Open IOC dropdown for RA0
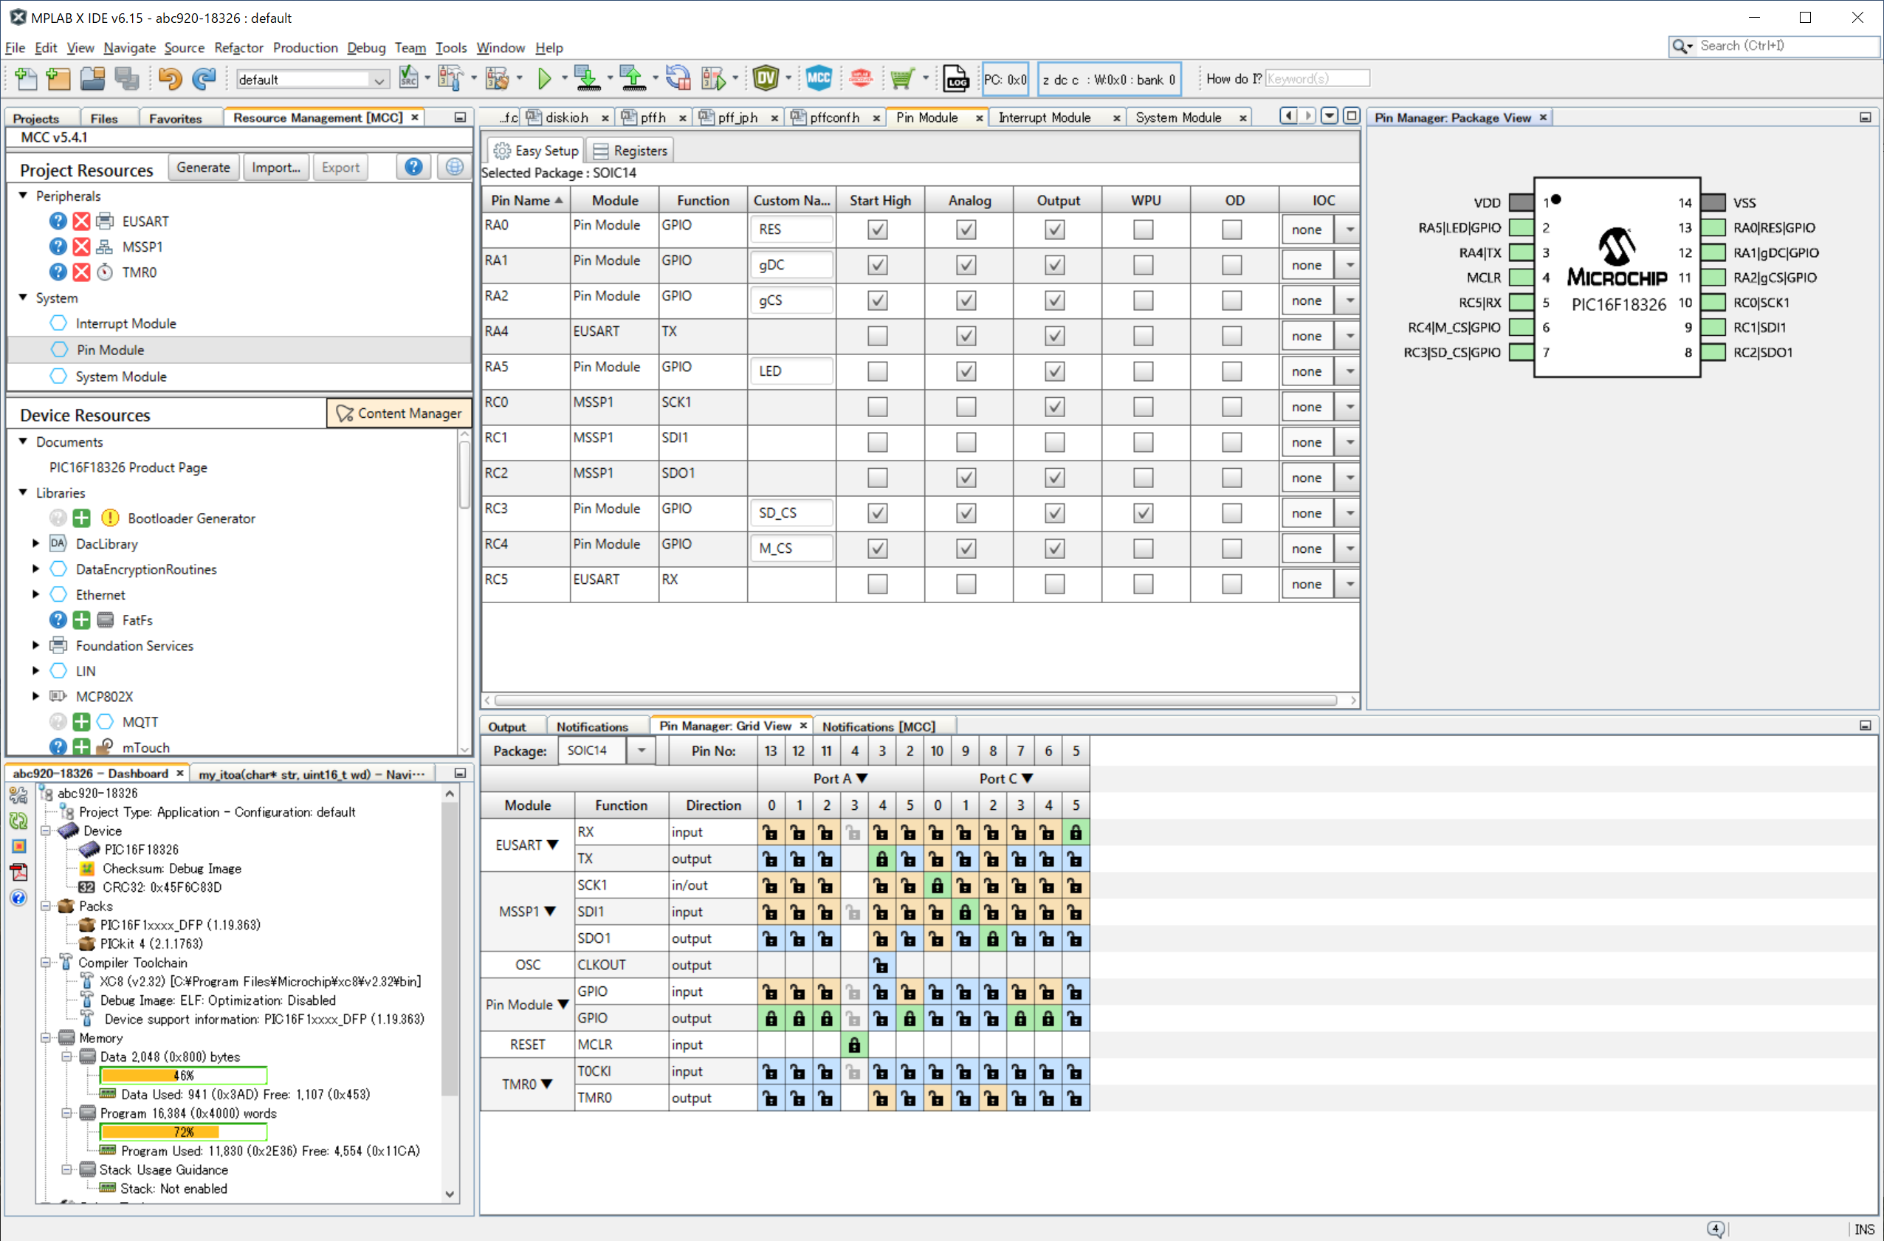Screen dimensions: 1884x1241 [x=1350, y=230]
